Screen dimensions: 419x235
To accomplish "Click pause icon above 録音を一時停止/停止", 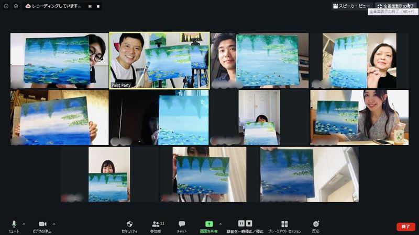I will click(241, 224).
